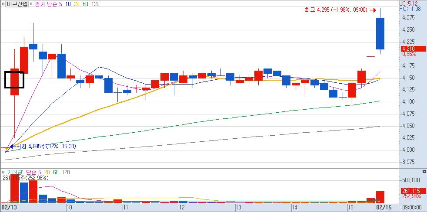
Task: Select the navy price moving average 10 label
Action: coord(68,4)
